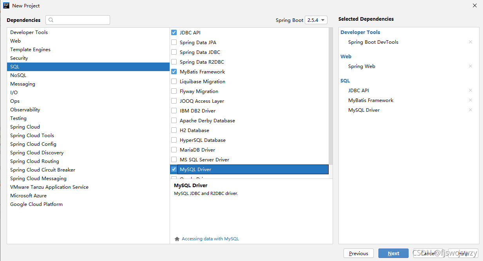Focus the dependencies search field
Image resolution: width=483 pixels, height=261 pixels.
(78, 20)
